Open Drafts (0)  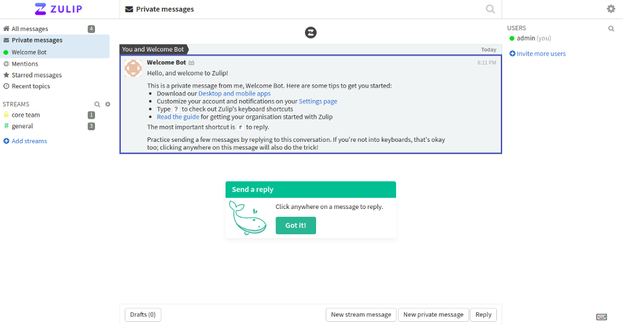[143, 315]
